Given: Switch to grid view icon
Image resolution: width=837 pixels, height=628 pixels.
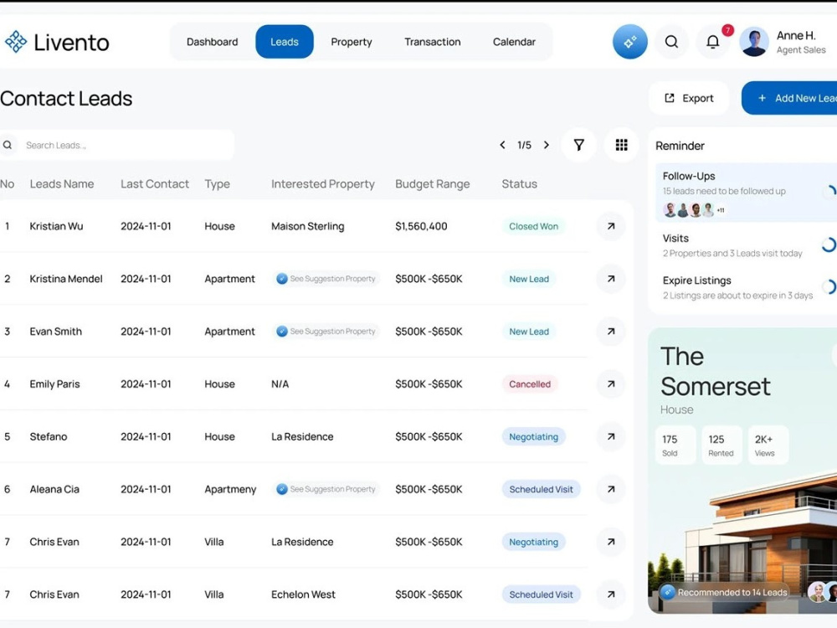Looking at the screenshot, I should click(x=621, y=145).
